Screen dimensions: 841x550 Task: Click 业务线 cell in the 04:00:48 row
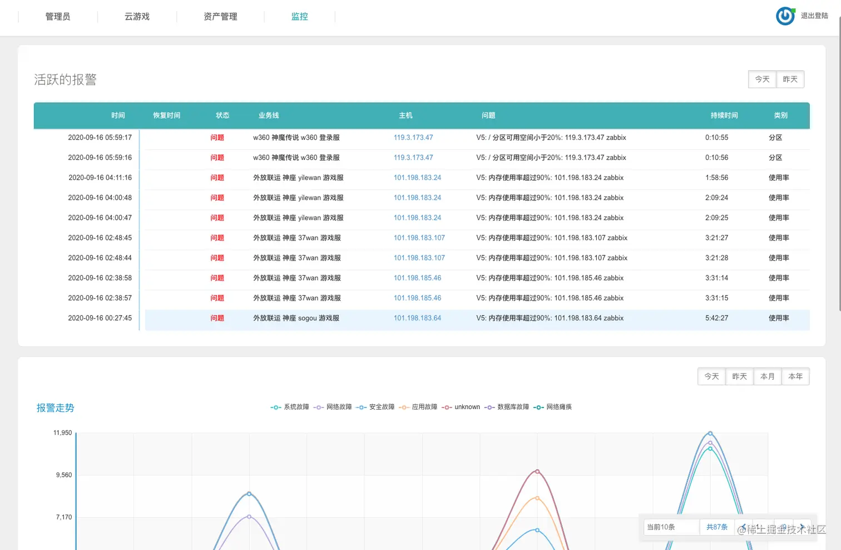coord(298,198)
